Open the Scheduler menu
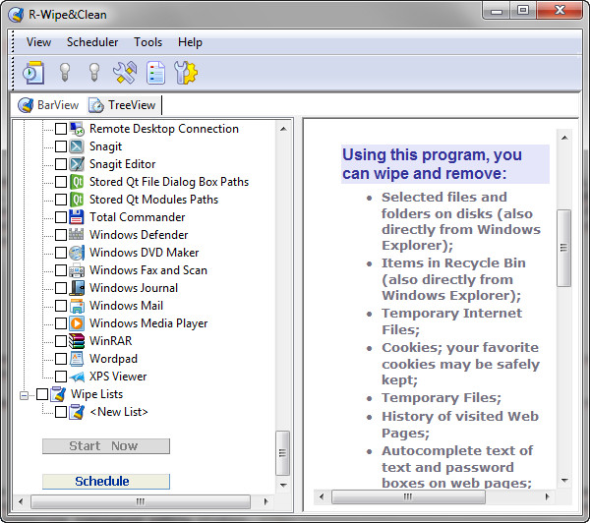Screen dimensions: 590x523 [x=92, y=42]
